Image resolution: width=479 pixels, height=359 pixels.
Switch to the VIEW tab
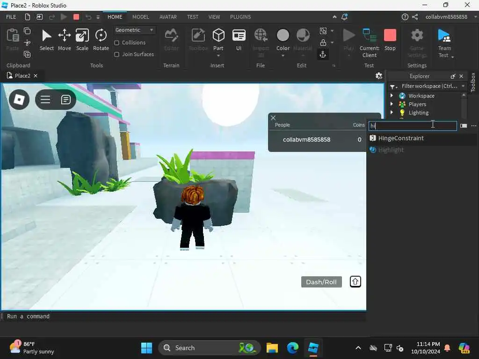214,17
